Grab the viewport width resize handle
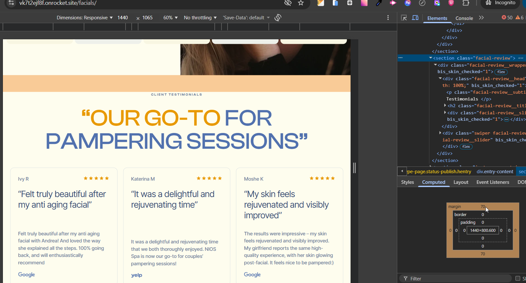526x283 pixels. (354, 168)
